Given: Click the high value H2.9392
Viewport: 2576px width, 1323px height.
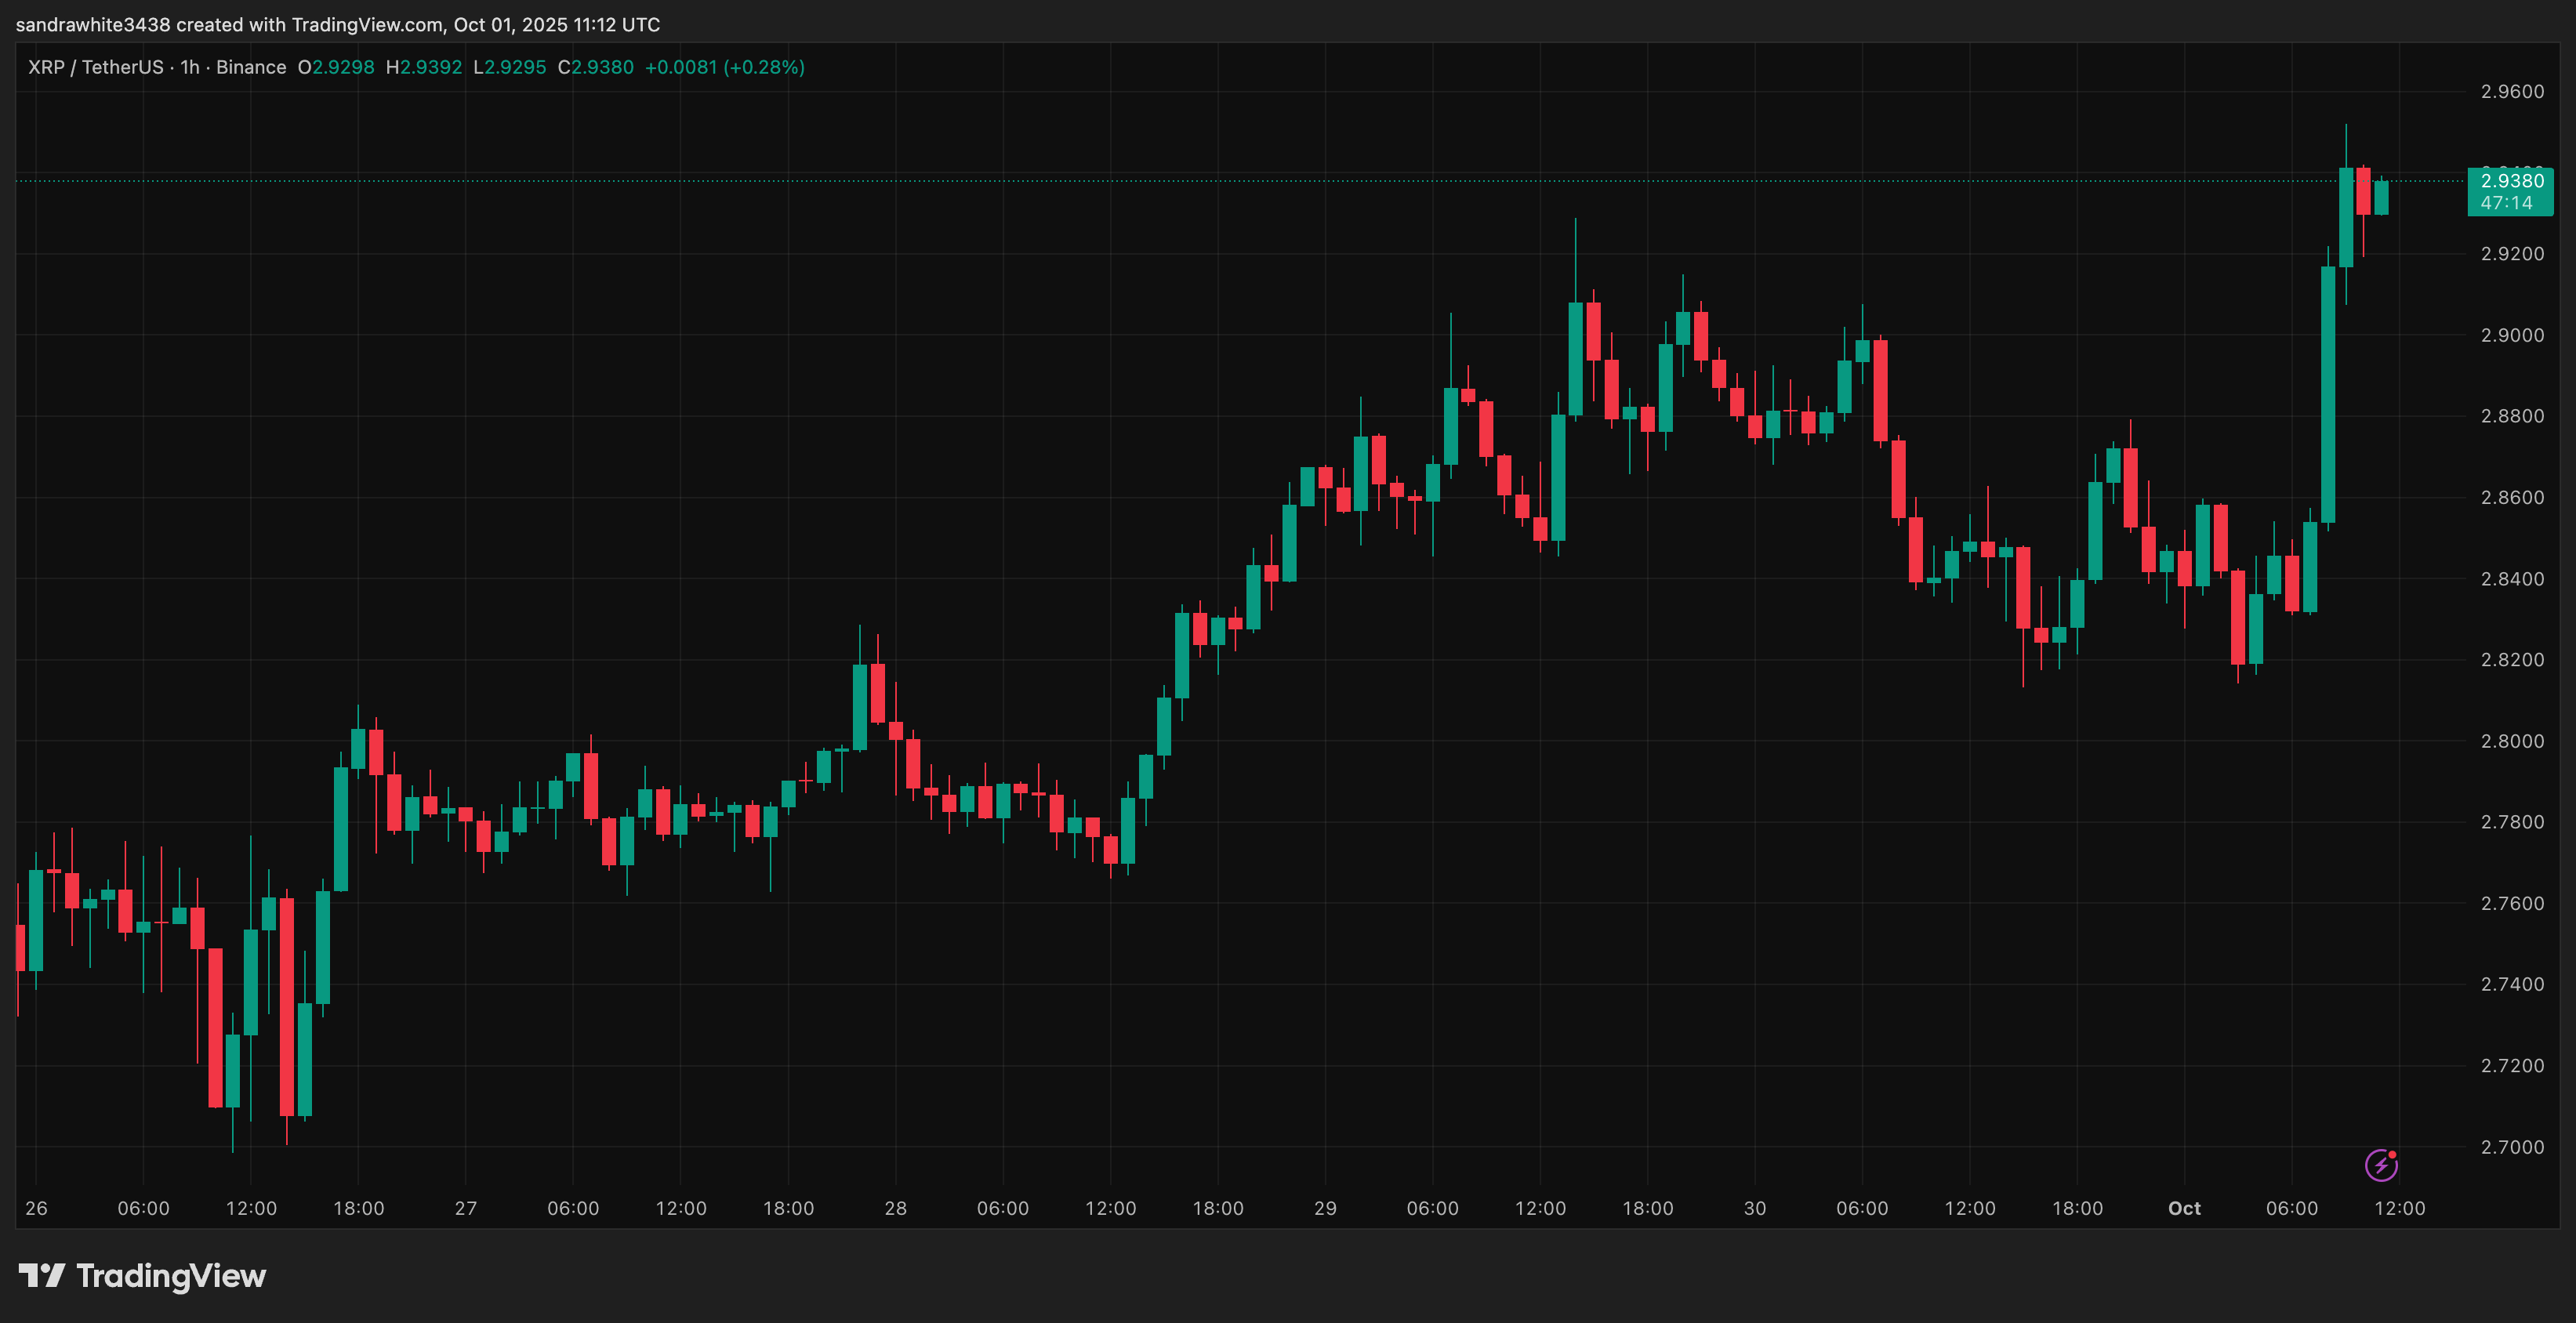Looking at the screenshot, I should point(424,67).
